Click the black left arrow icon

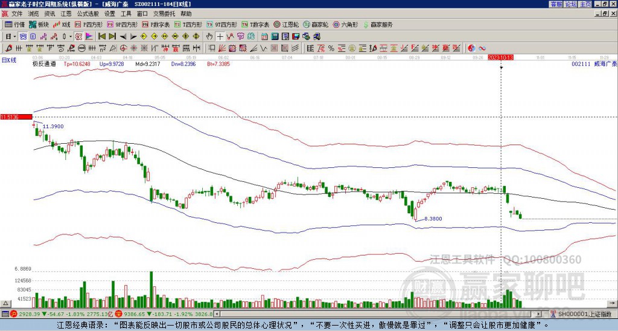[123, 37]
